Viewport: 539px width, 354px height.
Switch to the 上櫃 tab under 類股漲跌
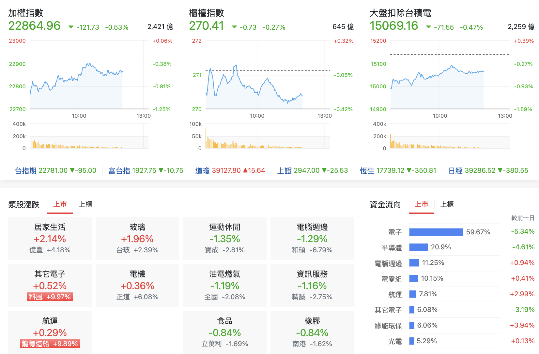pyautogui.click(x=85, y=204)
